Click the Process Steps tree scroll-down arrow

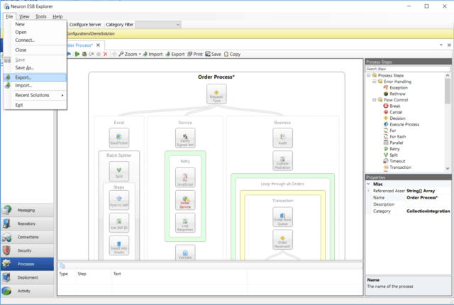(448, 168)
